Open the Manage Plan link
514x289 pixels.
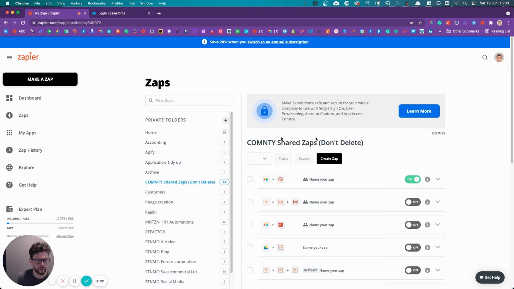coord(65,236)
